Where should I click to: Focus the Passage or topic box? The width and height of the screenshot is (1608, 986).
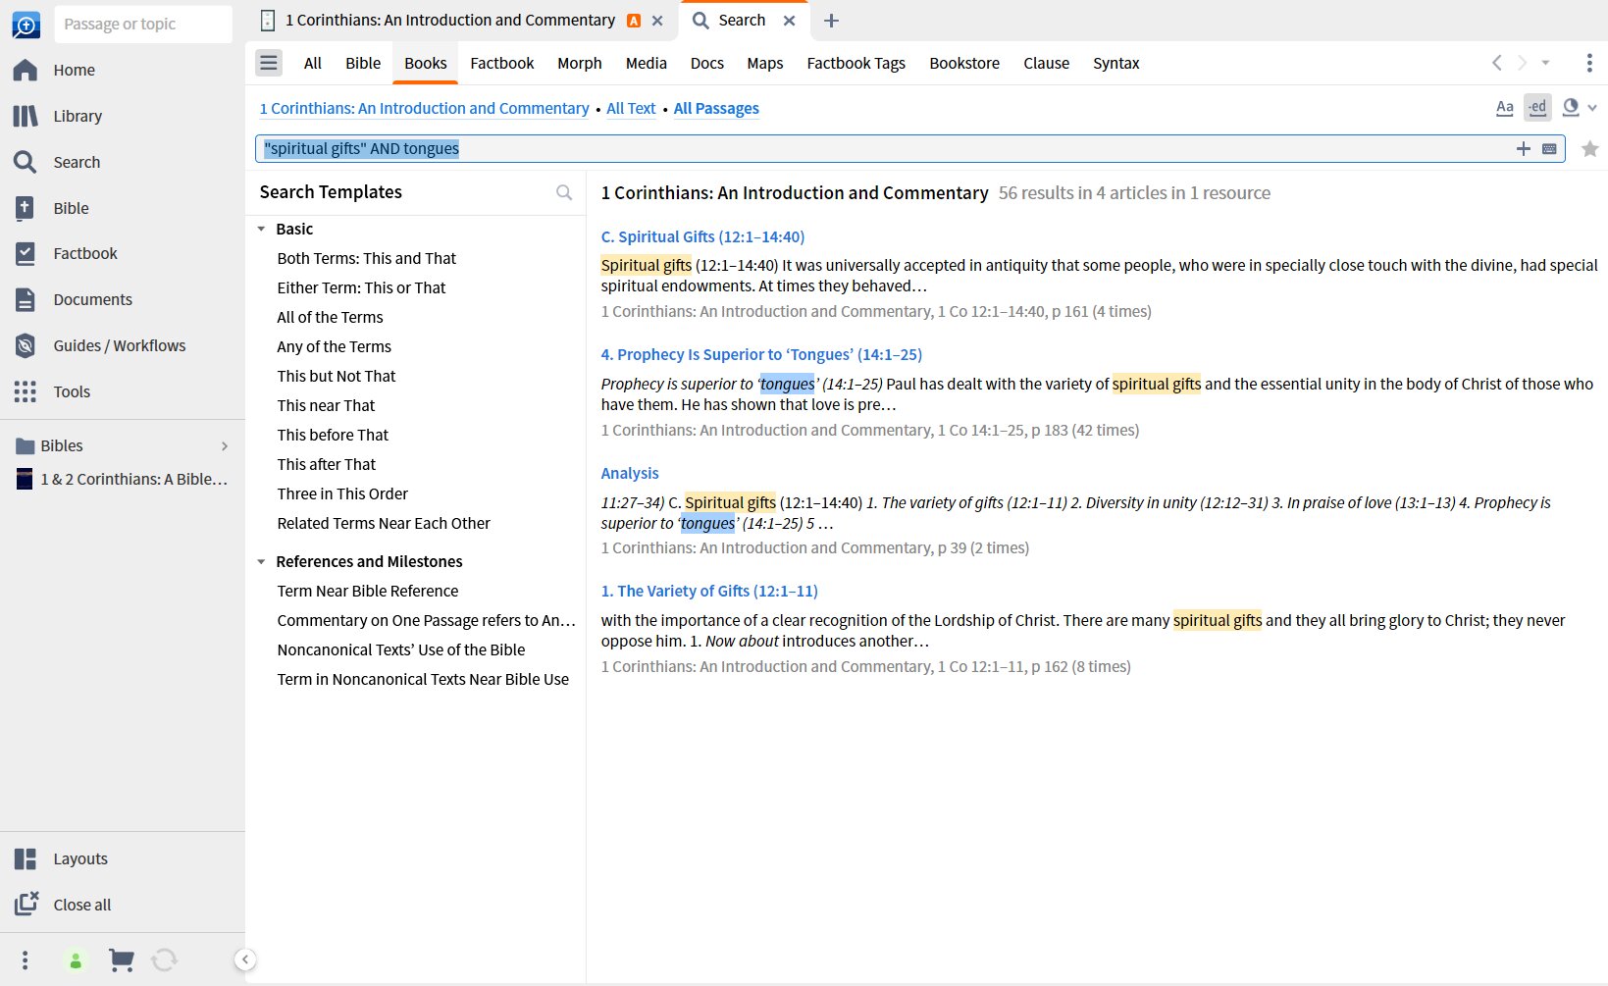pyautogui.click(x=143, y=24)
